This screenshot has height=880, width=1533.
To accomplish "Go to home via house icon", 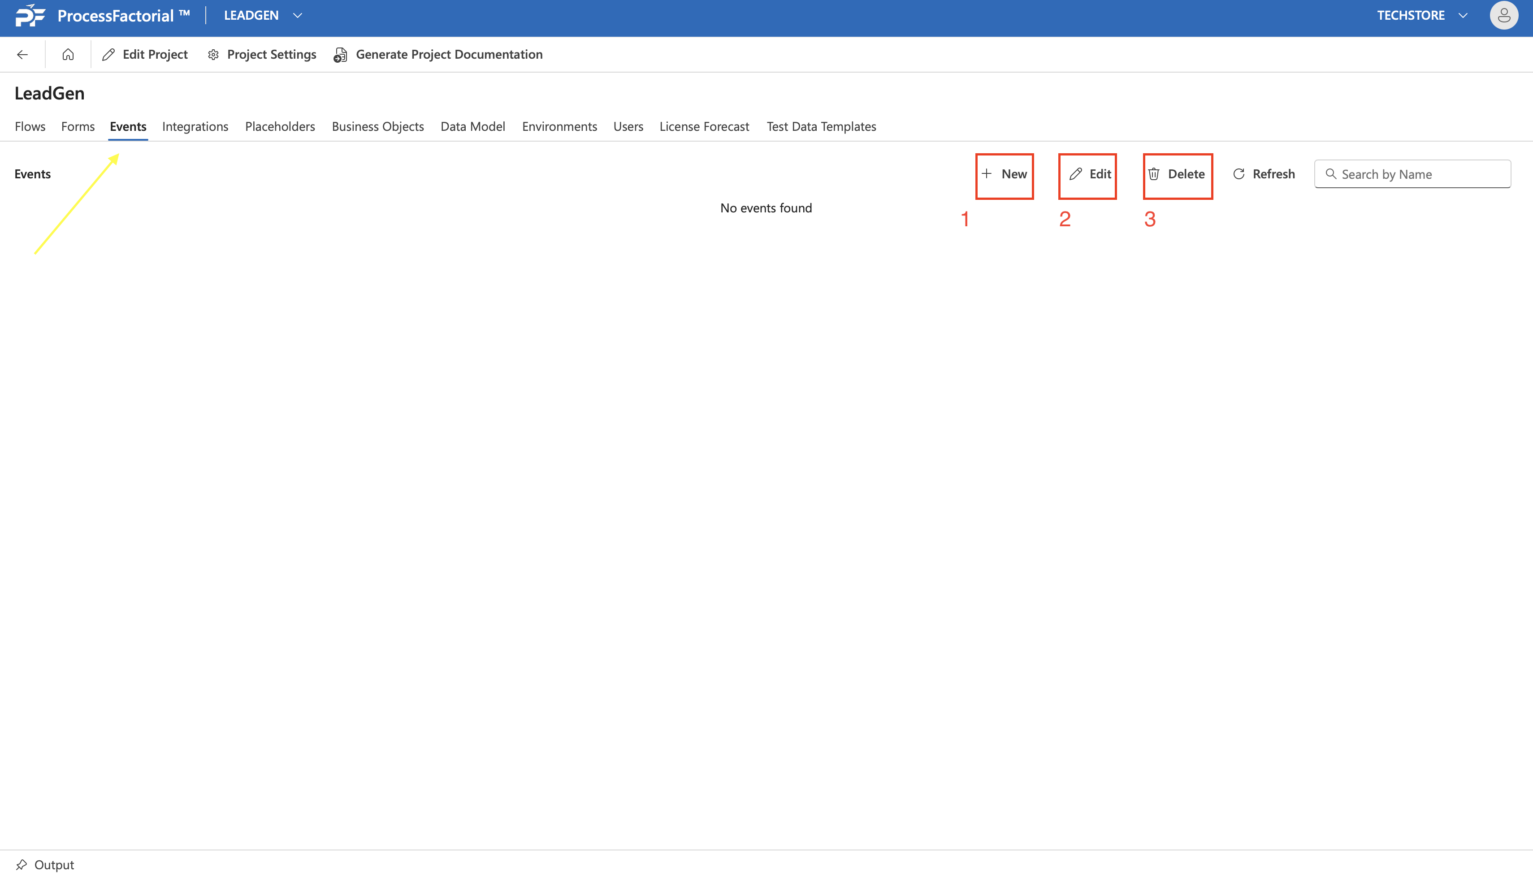I will coord(68,54).
